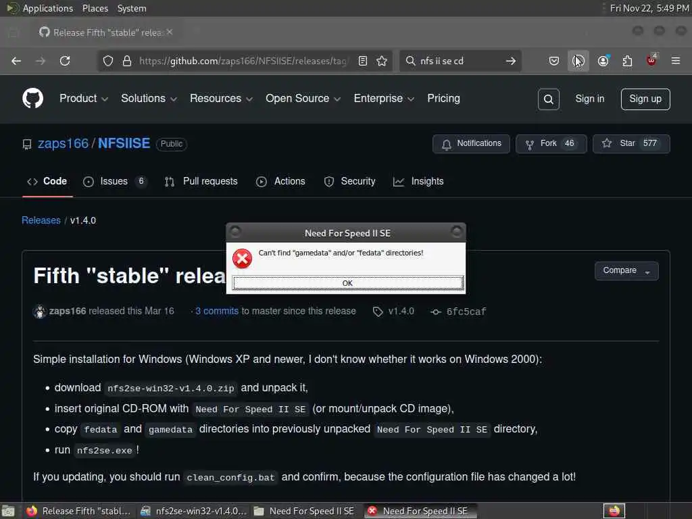Open the Applications menu
Screen dimensions: 692x519
coord(40,8)
